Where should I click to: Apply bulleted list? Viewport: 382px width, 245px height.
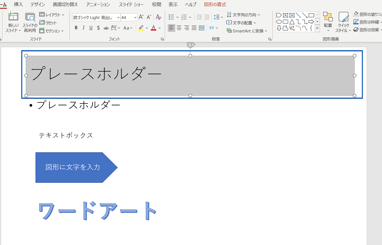point(171,17)
